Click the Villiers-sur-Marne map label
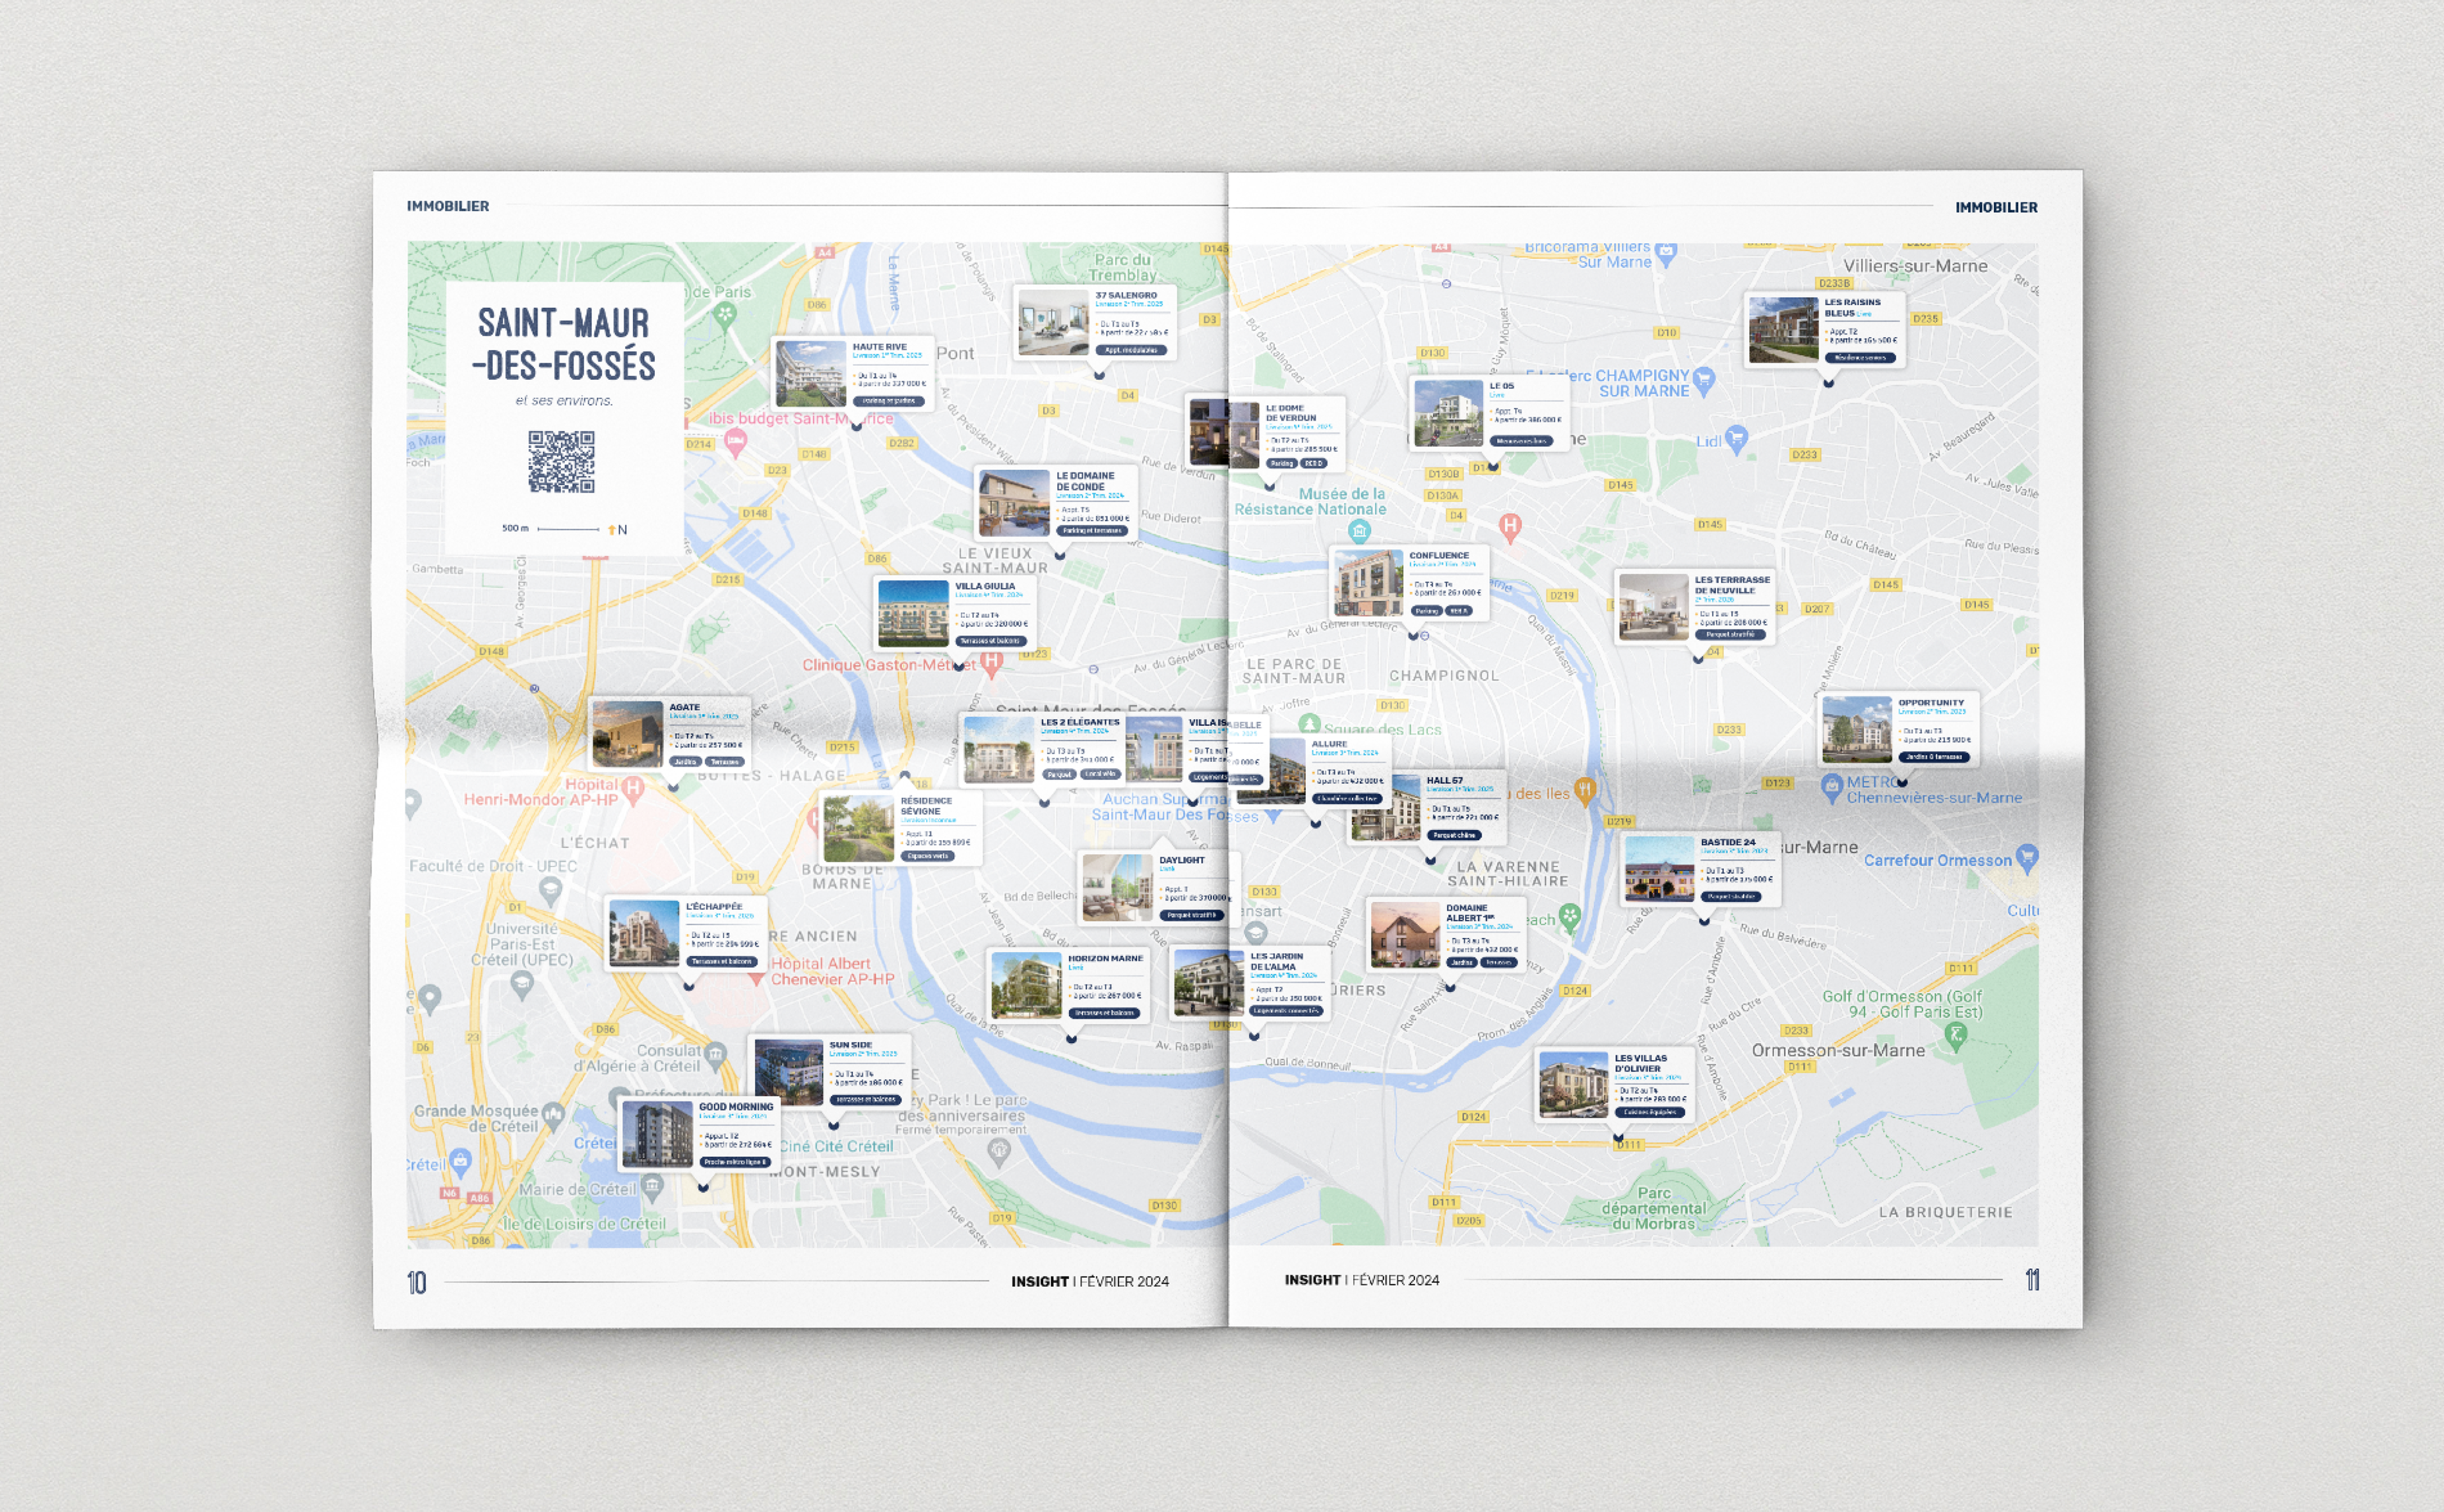2444x1512 pixels. coord(1915,266)
